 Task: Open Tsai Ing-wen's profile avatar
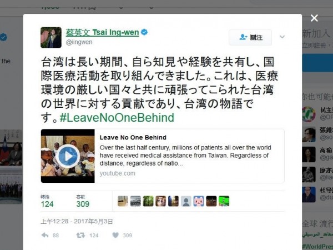coord(51,37)
